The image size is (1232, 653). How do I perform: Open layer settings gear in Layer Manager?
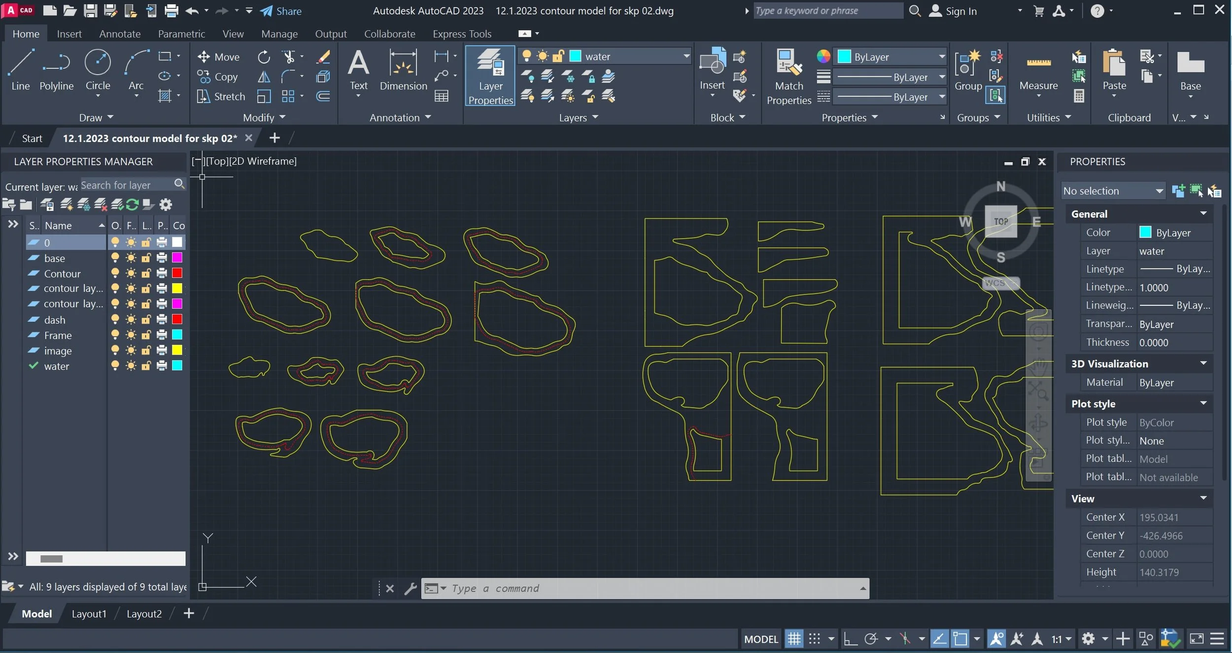pyautogui.click(x=166, y=204)
